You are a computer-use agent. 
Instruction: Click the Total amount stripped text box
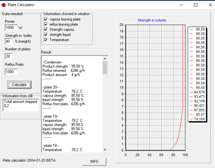tap(20, 105)
